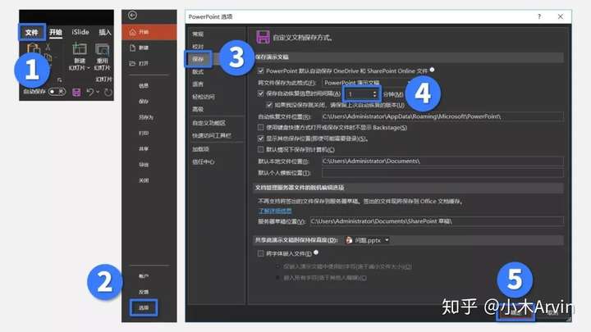
Task: Open 选项 at bottom of backstage menu
Action: click(x=144, y=308)
